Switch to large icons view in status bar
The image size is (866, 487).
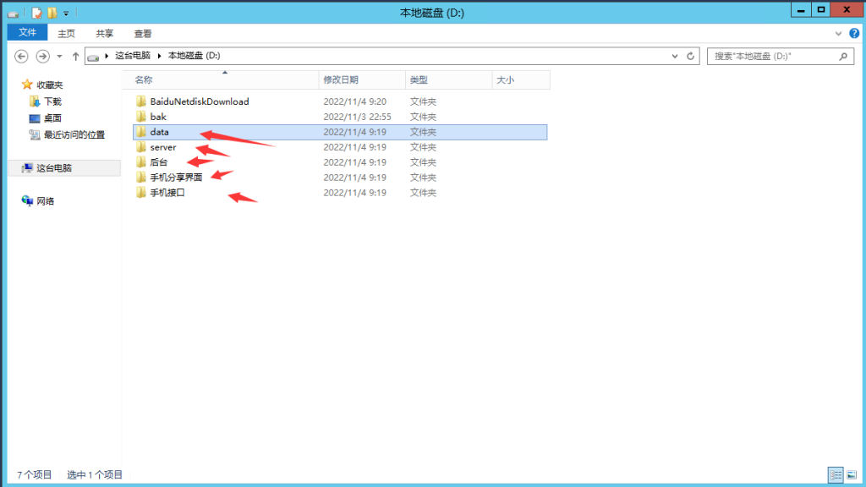850,474
